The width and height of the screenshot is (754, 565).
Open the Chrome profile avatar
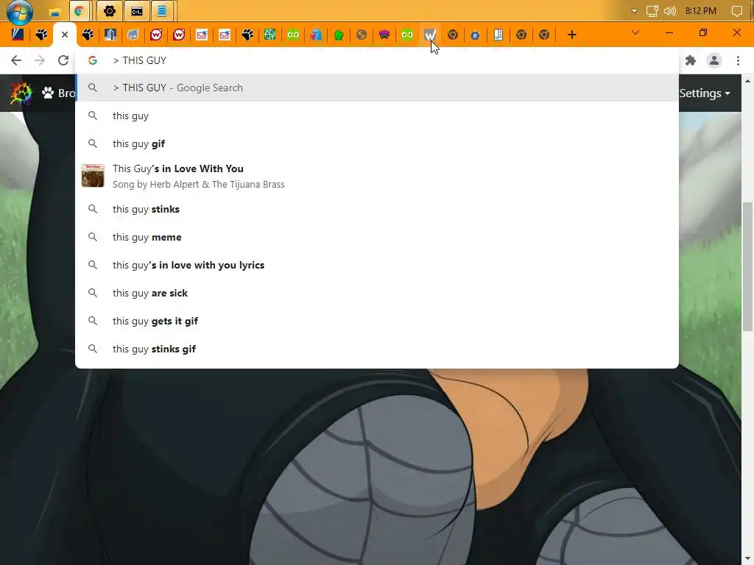tap(714, 60)
